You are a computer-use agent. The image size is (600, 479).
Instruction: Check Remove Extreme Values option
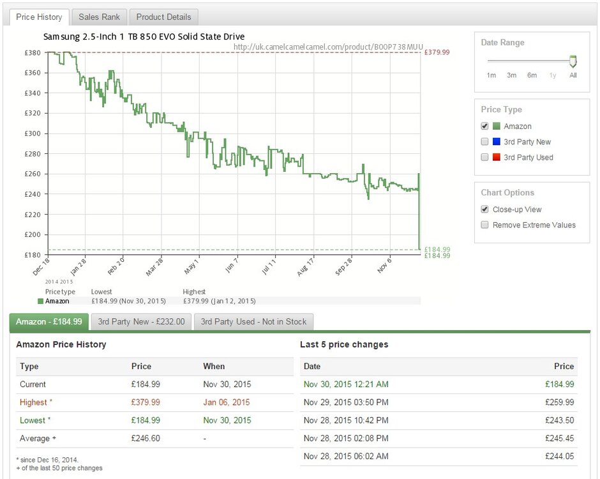pos(484,225)
